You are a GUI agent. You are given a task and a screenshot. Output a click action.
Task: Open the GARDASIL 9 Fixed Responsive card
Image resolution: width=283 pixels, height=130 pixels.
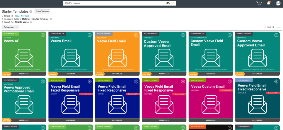tap(258, 100)
